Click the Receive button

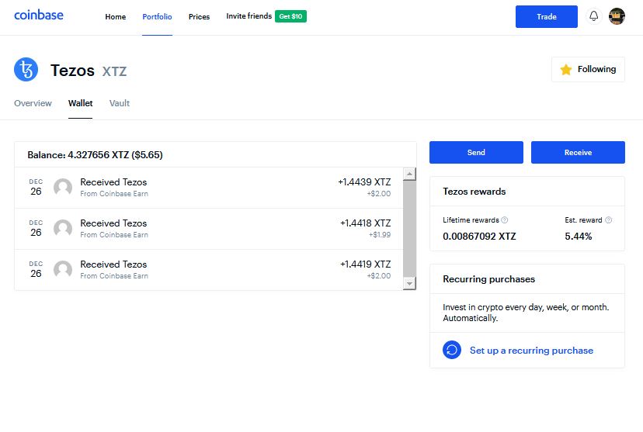[578, 152]
